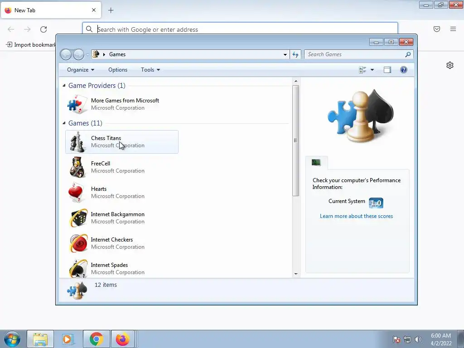The image size is (464, 348).
Task: Click the Firefox address search bar
Action: (240, 29)
